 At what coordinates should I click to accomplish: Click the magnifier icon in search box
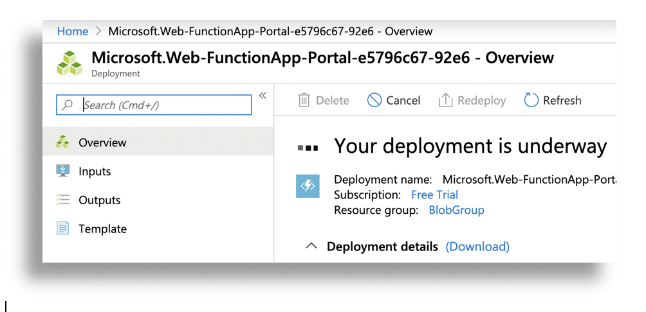coord(67,105)
